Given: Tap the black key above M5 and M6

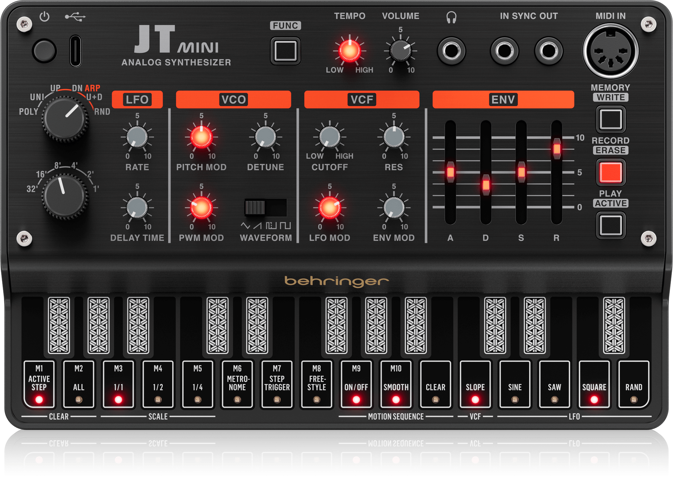Looking at the screenshot, I should [x=218, y=326].
